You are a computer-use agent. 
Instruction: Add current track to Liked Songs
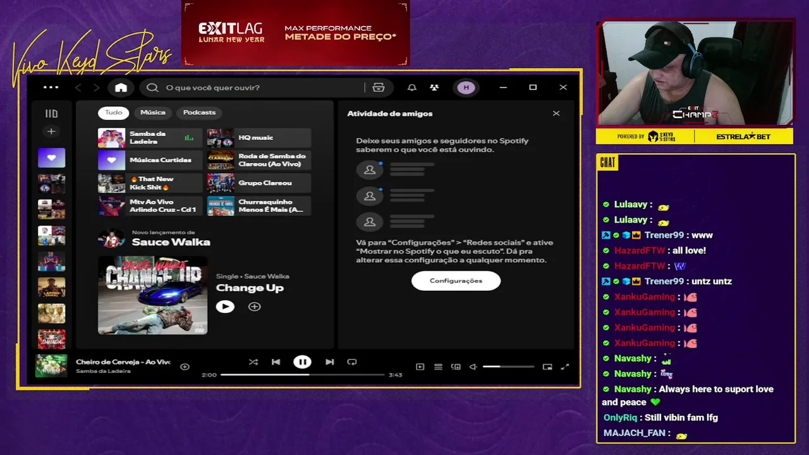pyautogui.click(x=185, y=367)
